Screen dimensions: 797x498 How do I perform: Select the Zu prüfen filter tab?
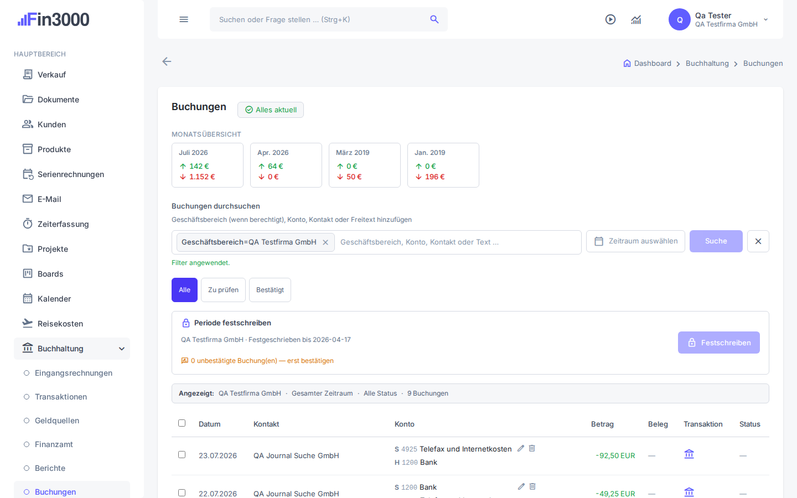click(x=223, y=290)
